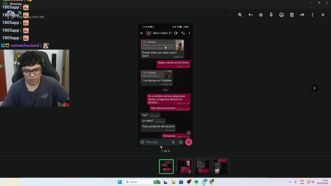Viewport: 331px width, 186px height.
Task: Delete the image with the trash icon
Action: [292, 15]
